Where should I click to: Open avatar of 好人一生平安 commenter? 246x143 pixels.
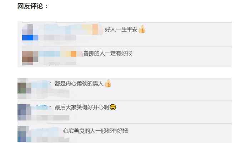pos(30,32)
